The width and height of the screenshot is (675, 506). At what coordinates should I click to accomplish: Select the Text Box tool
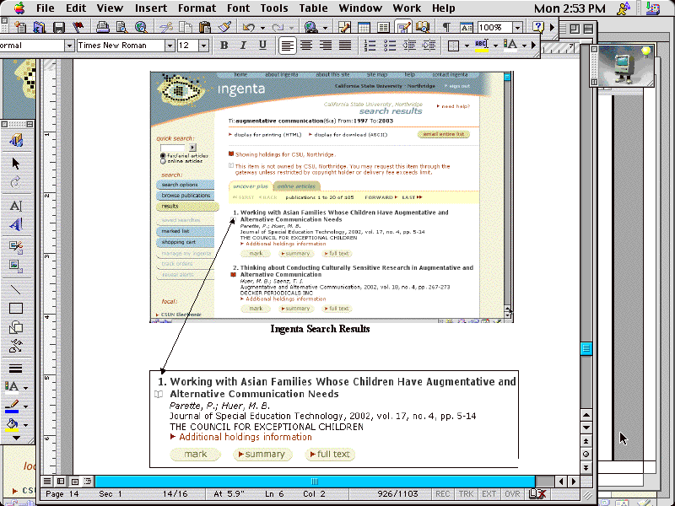click(16, 206)
